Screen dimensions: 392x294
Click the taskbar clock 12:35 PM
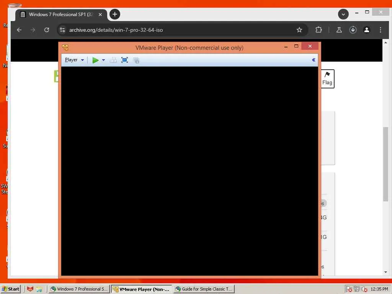(x=379, y=289)
